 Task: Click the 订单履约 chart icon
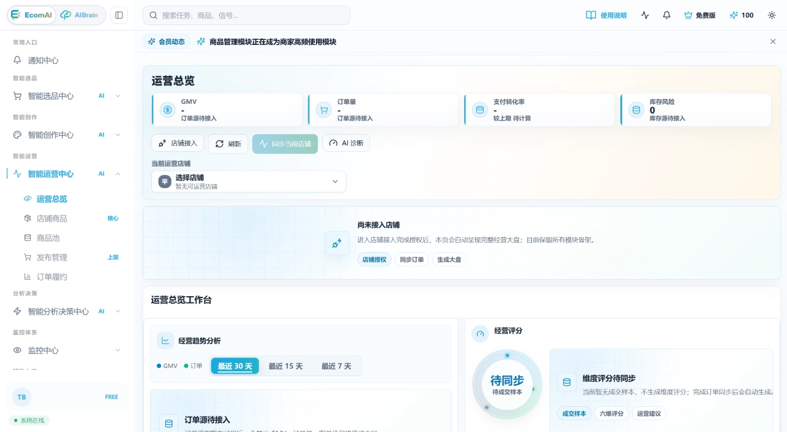pos(27,277)
